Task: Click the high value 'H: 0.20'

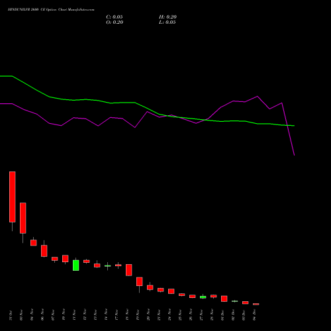Action: click(167, 17)
